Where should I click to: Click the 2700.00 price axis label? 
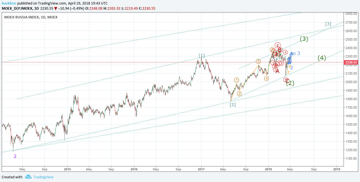tap(351, 22)
